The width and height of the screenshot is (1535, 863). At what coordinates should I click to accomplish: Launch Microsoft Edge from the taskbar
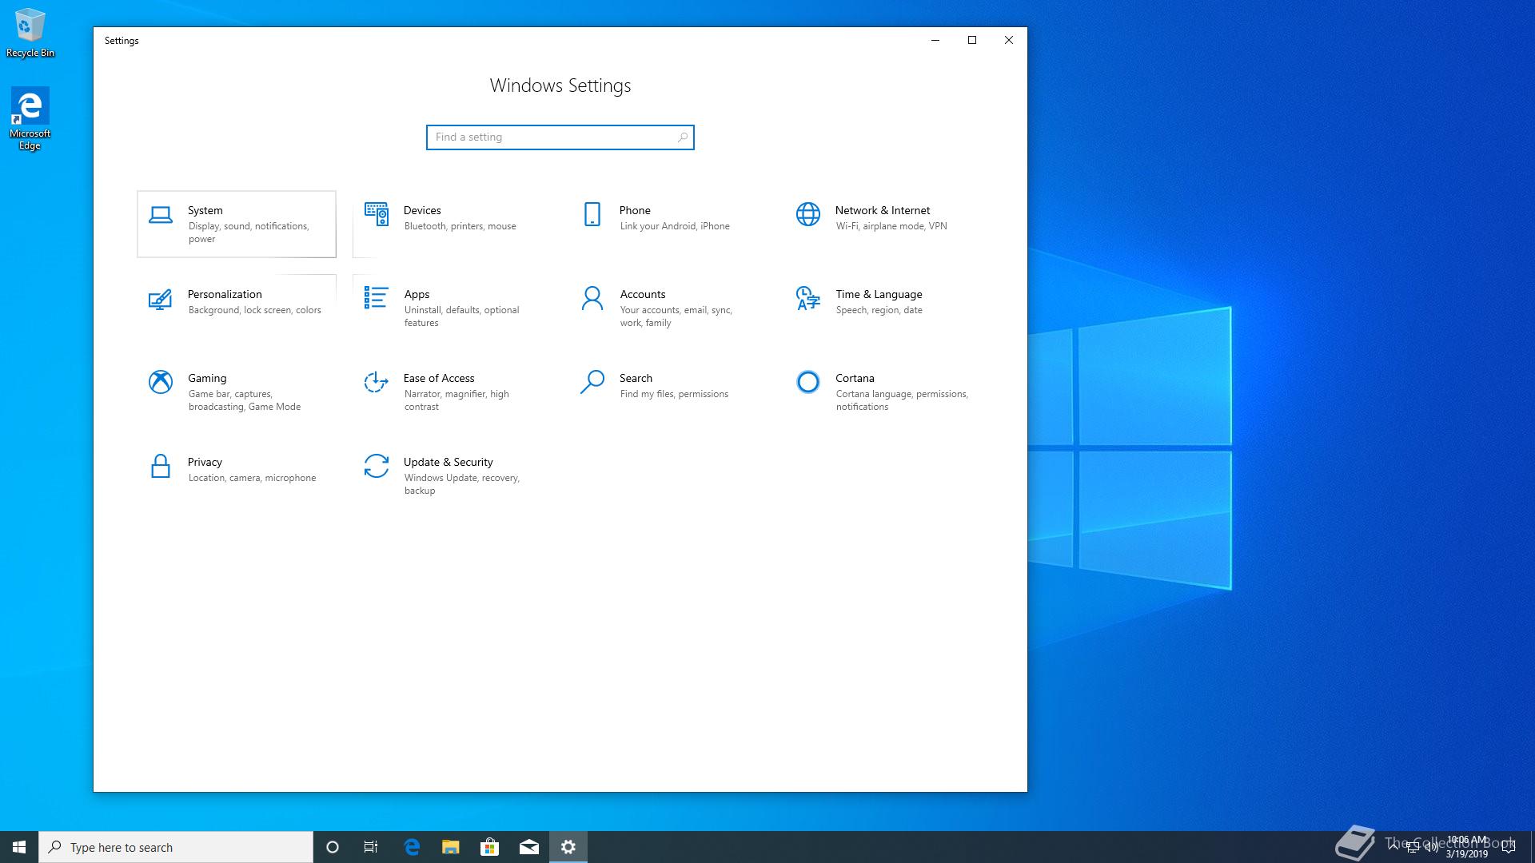(x=412, y=847)
